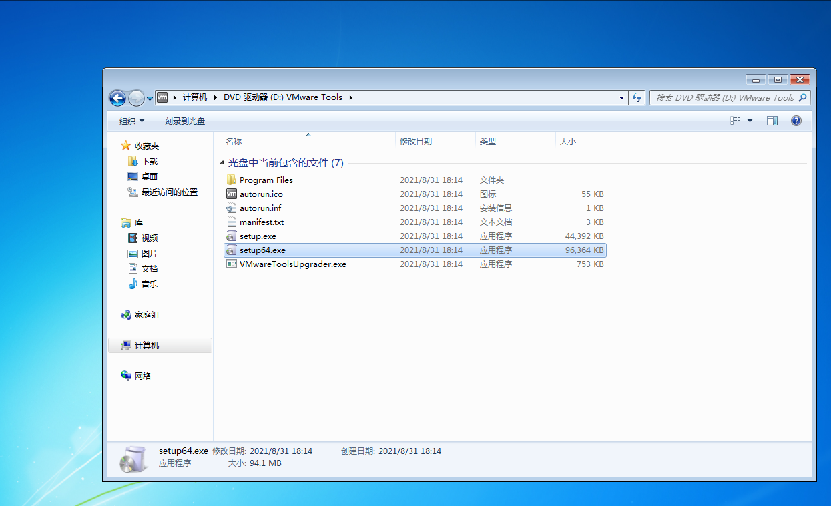This screenshot has height=506, width=831.
Task: Select DVD 驱动器 (D:) VMware Tools breadcrumb
Action: pyautogui.click(x=283, y=97)
